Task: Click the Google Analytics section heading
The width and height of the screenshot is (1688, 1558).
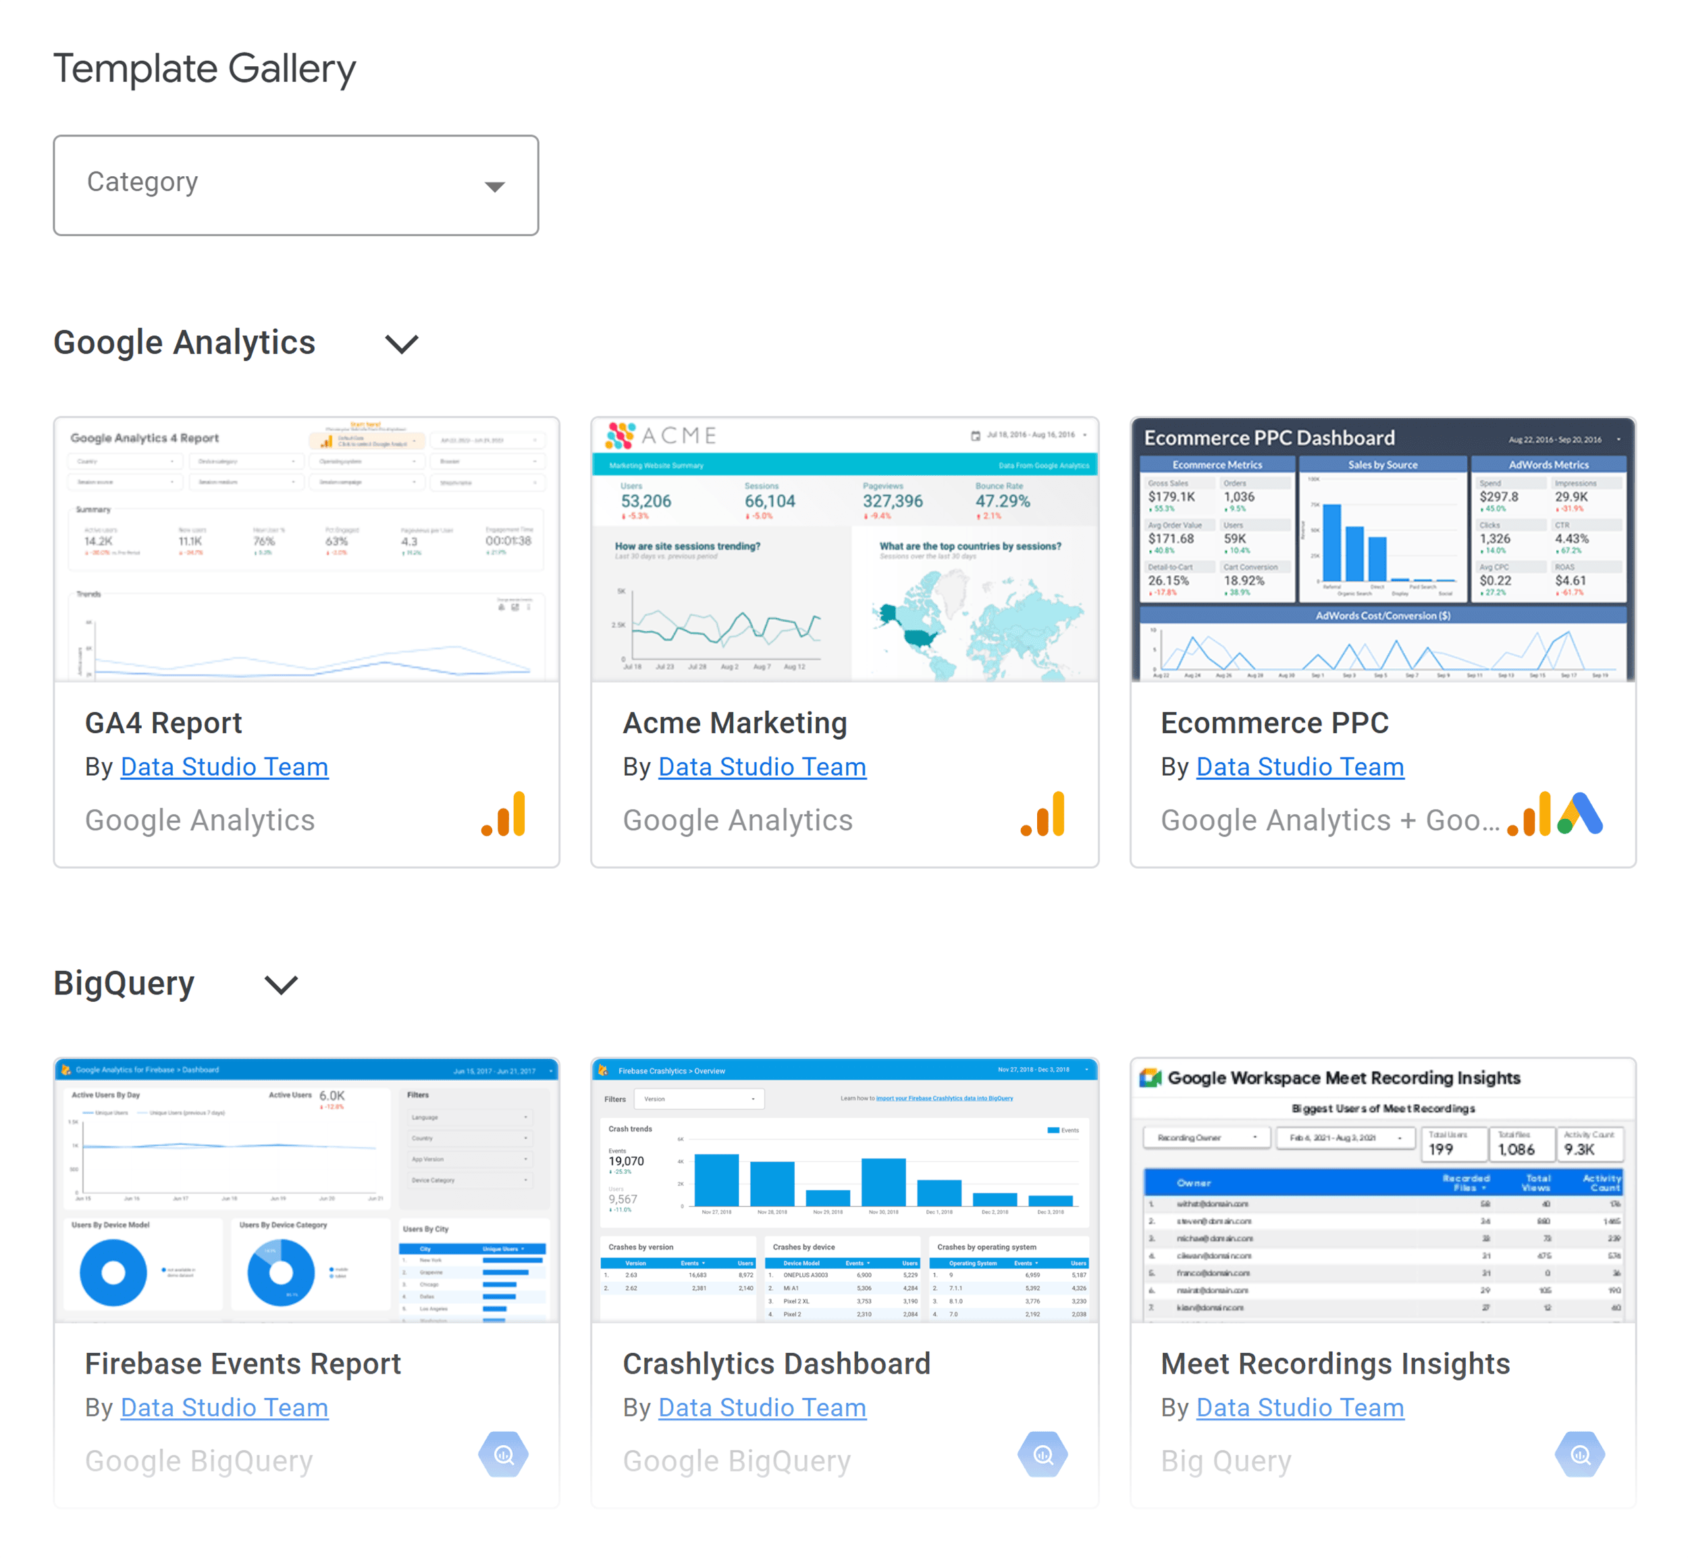Action: point(184,342)
